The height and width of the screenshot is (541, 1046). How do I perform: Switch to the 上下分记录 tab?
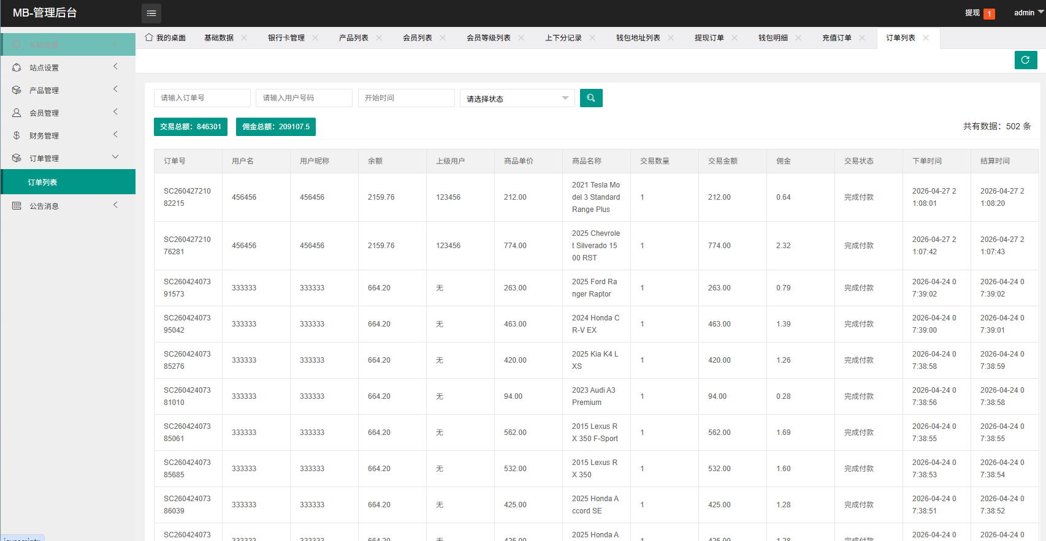pos(563,38)
